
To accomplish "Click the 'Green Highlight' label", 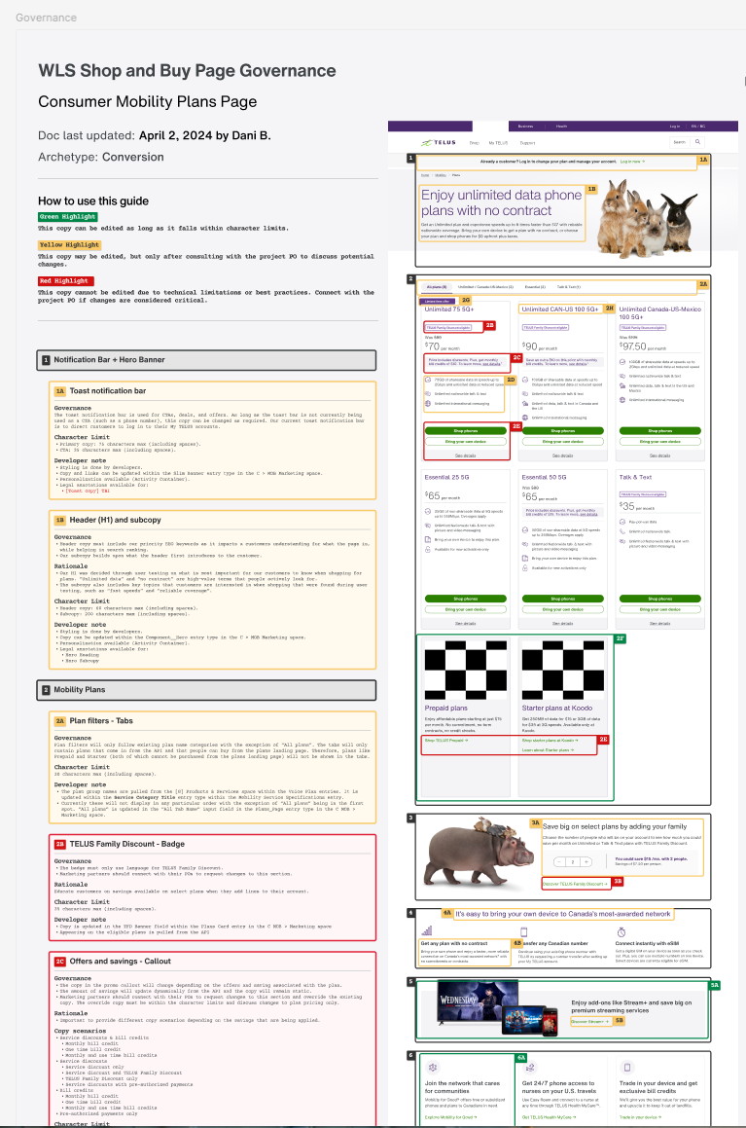I will coord(67,216).
